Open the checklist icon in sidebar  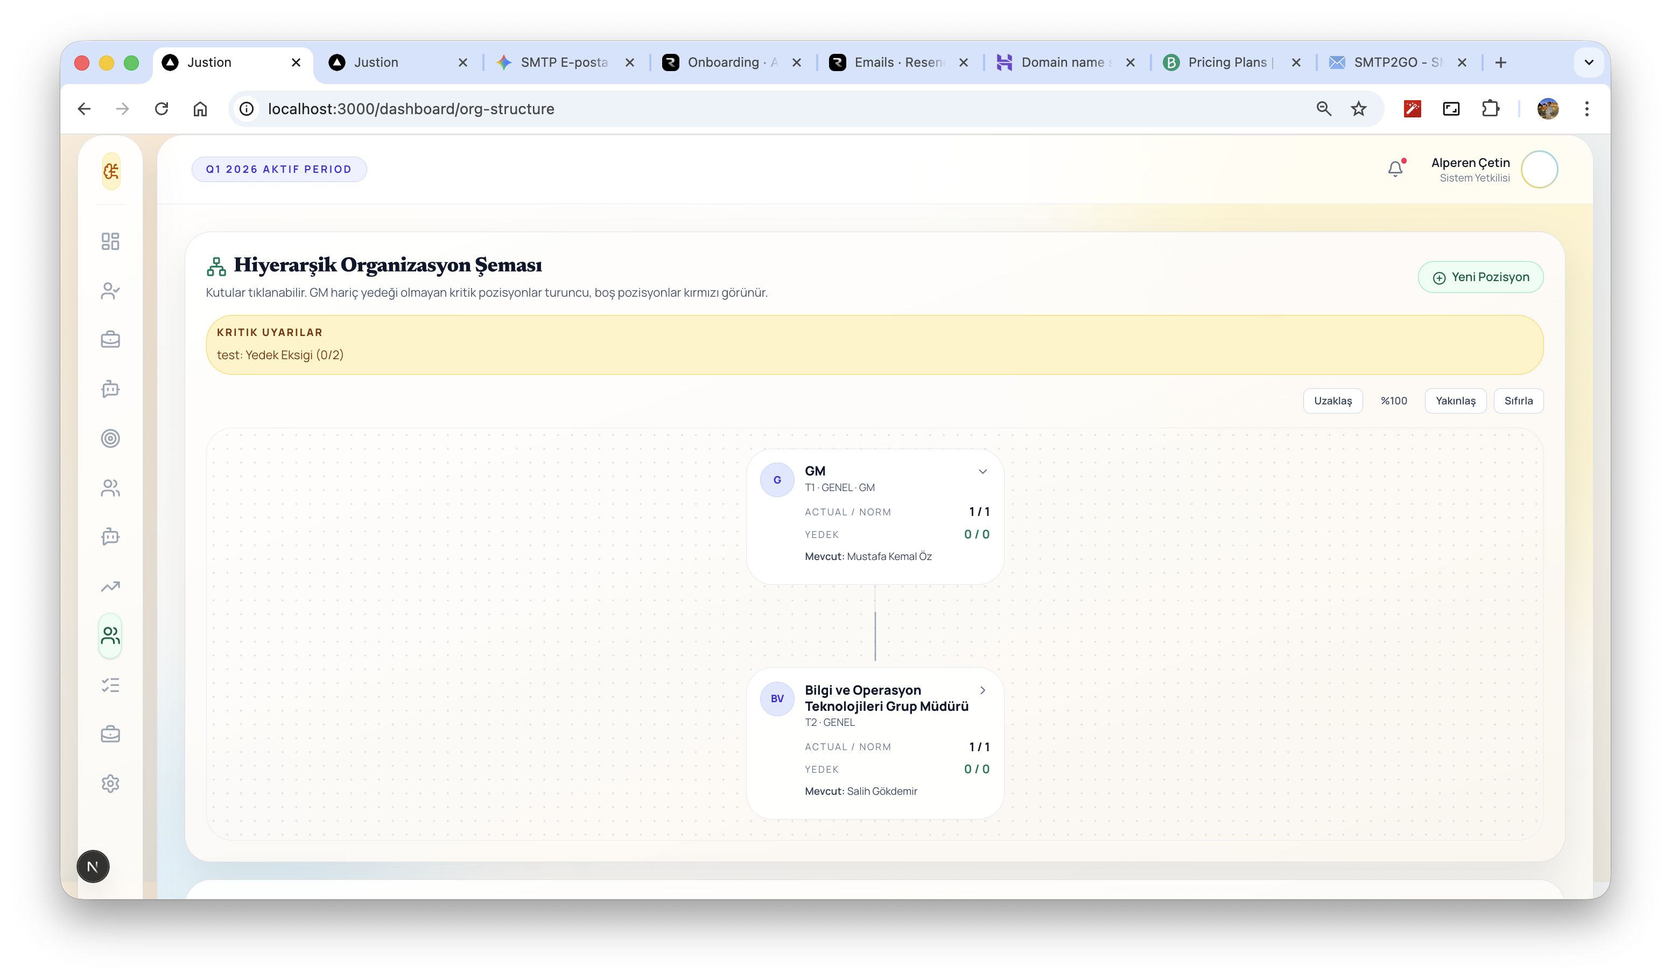[110, 685]
